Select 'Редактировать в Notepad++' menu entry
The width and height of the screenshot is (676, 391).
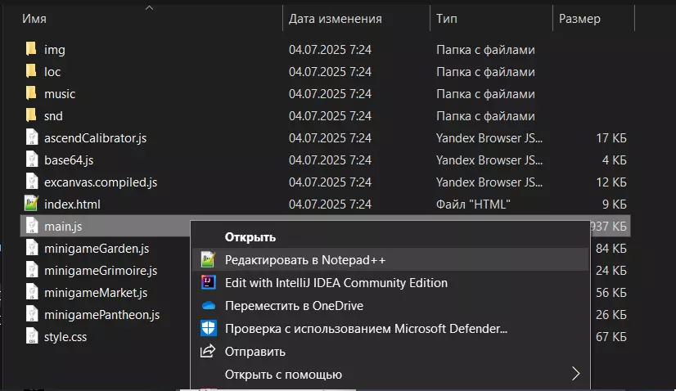304,260
